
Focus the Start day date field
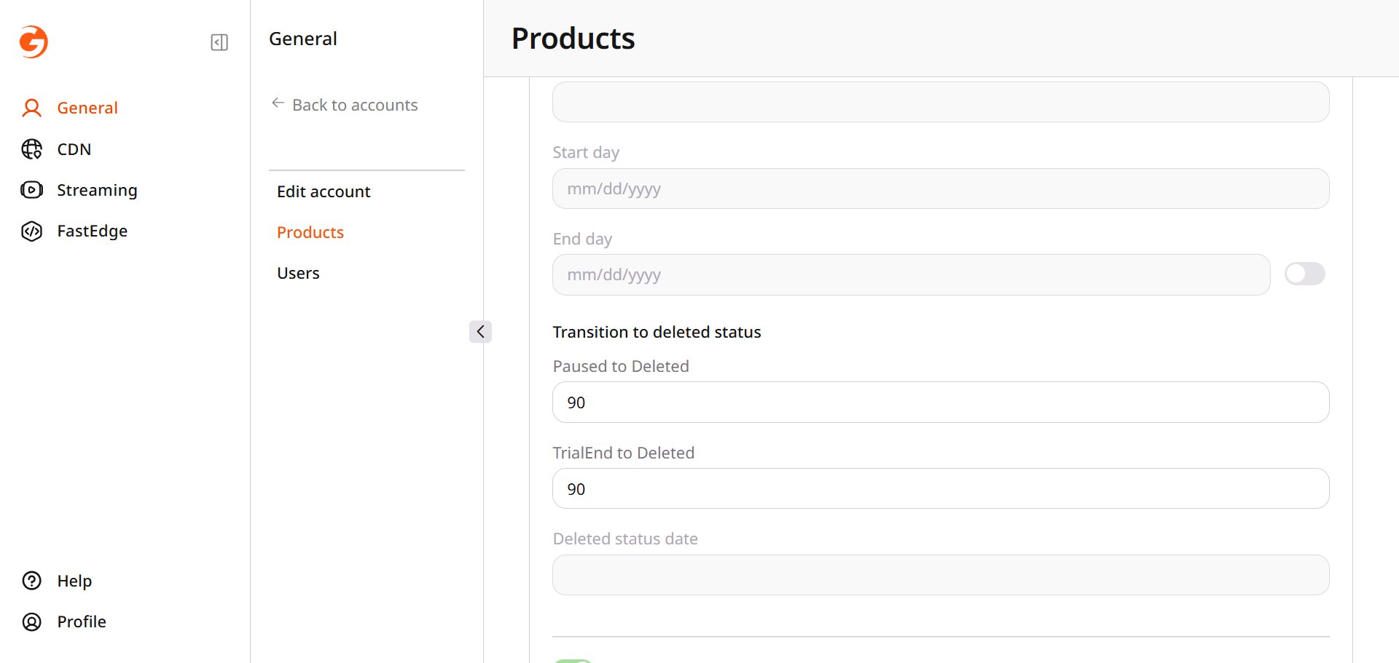(941, 188)
